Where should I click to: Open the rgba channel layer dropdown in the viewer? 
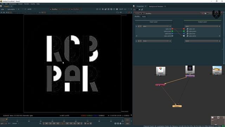3,9
